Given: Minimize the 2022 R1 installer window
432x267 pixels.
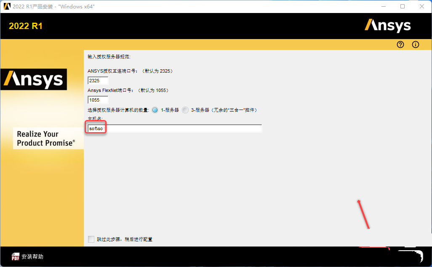Looking at the screenshot, I should [x=384, y=6].
